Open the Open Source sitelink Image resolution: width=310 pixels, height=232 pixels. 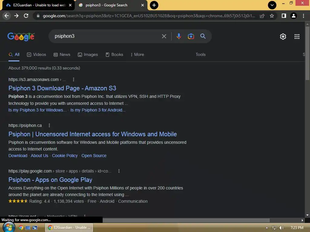pyautogui.click(x=94, y=156)
